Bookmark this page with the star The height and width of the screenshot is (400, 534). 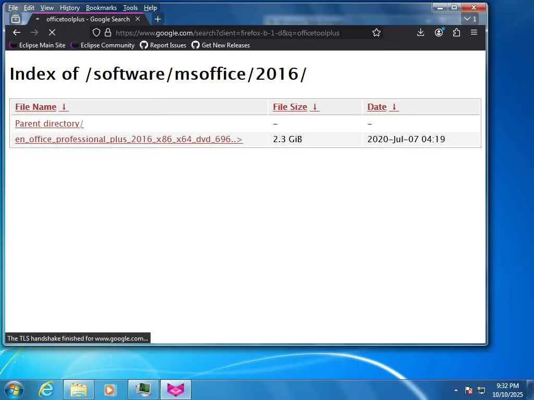point(377,33)
